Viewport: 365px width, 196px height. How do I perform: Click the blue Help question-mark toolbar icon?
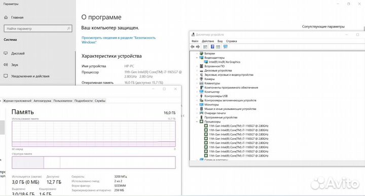point(212,47)
